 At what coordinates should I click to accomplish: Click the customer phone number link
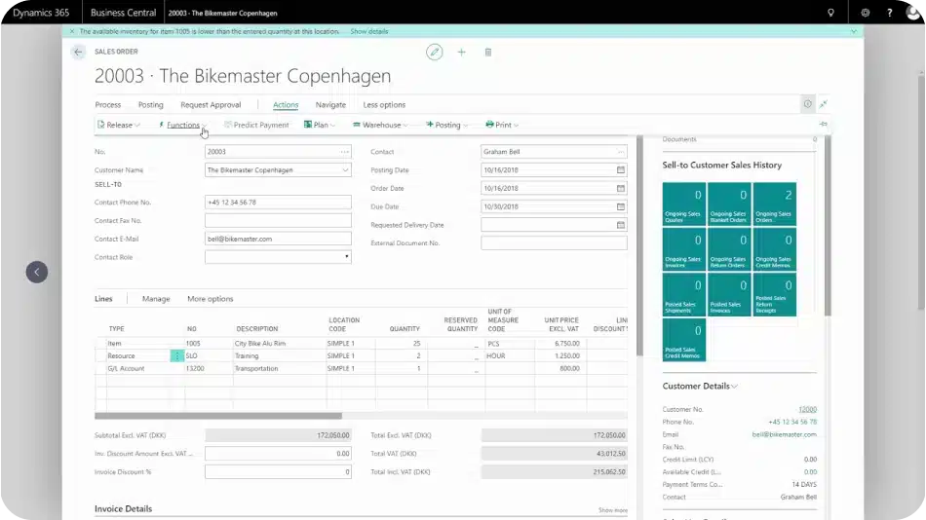pyautogui.click(x=792, y=422)
